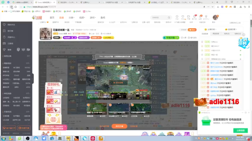Viewport: 252px width, 141px height.
Task: Click 我要开播 button in sidebar
Action: 24,128
